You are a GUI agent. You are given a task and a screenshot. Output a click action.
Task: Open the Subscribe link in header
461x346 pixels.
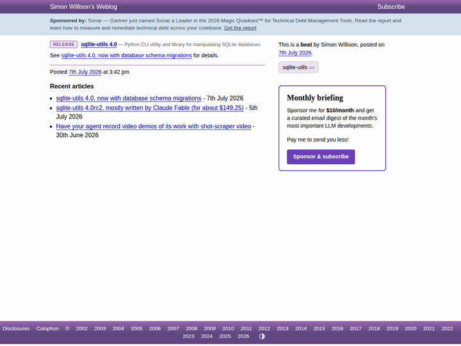pos(391,7)
